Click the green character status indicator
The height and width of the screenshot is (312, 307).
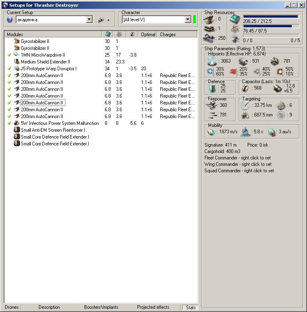tap(195, 20)
